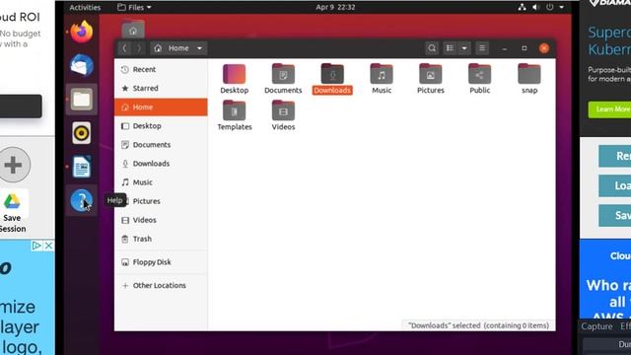Open Pictures in the sidebar
Image resolution: width=631 pixels, height=355 pixels.
coord(161,201)
